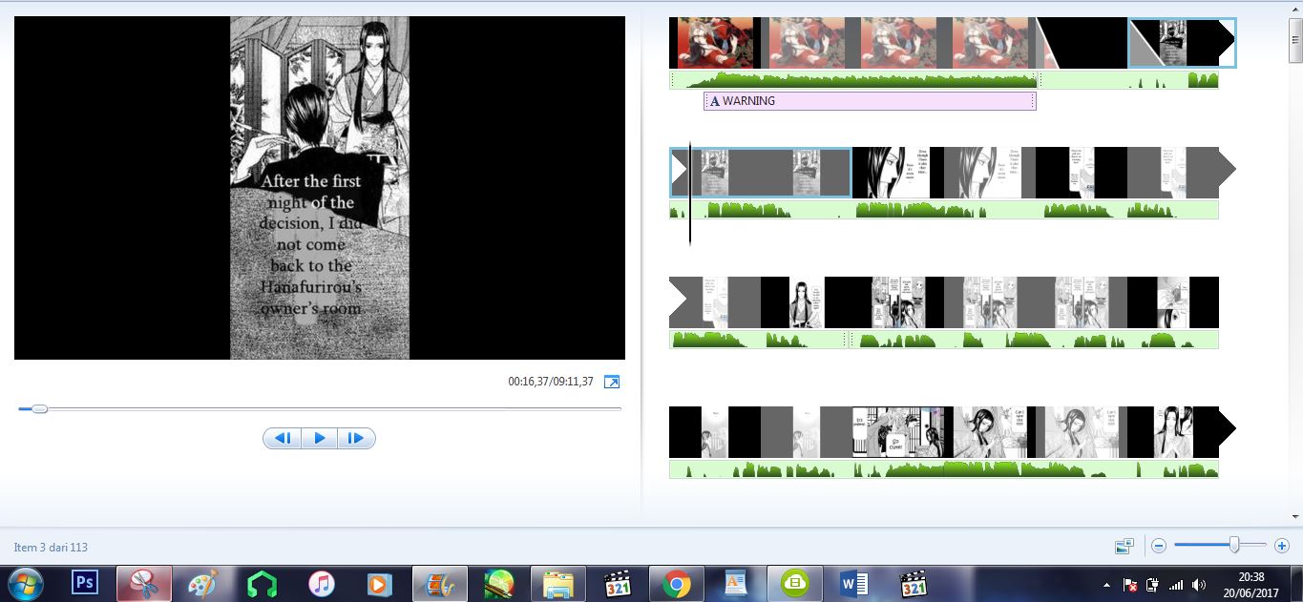Click the 00:16,37/09:11,37 timecode
1303x602 pixels.
551,382
